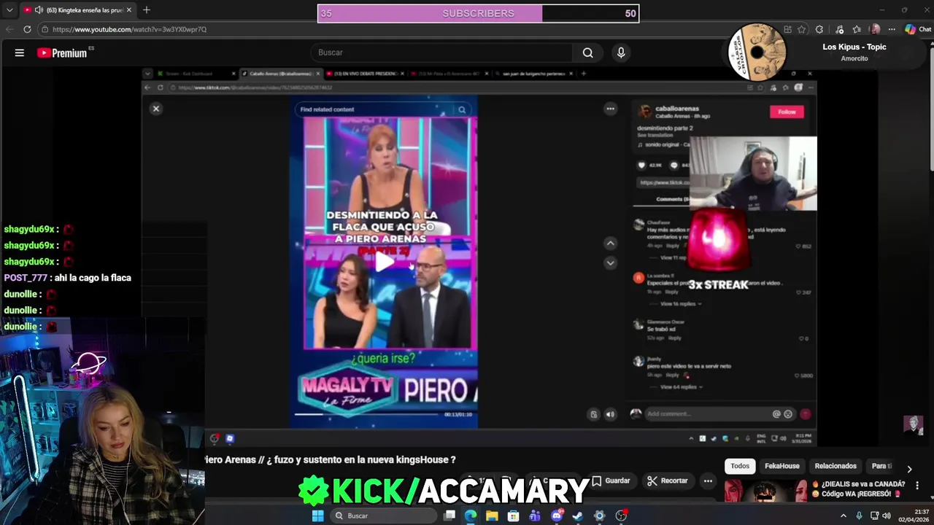The width and height of the screenshot is (934, 525).
Task: Mute the TikTok video speaker icon
Action: click(x=610, y=414)
